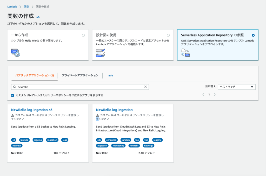This screenshot has width=266, height=176.
Task: Open the 関数 breadcrumb link
Action: [26, 6]
